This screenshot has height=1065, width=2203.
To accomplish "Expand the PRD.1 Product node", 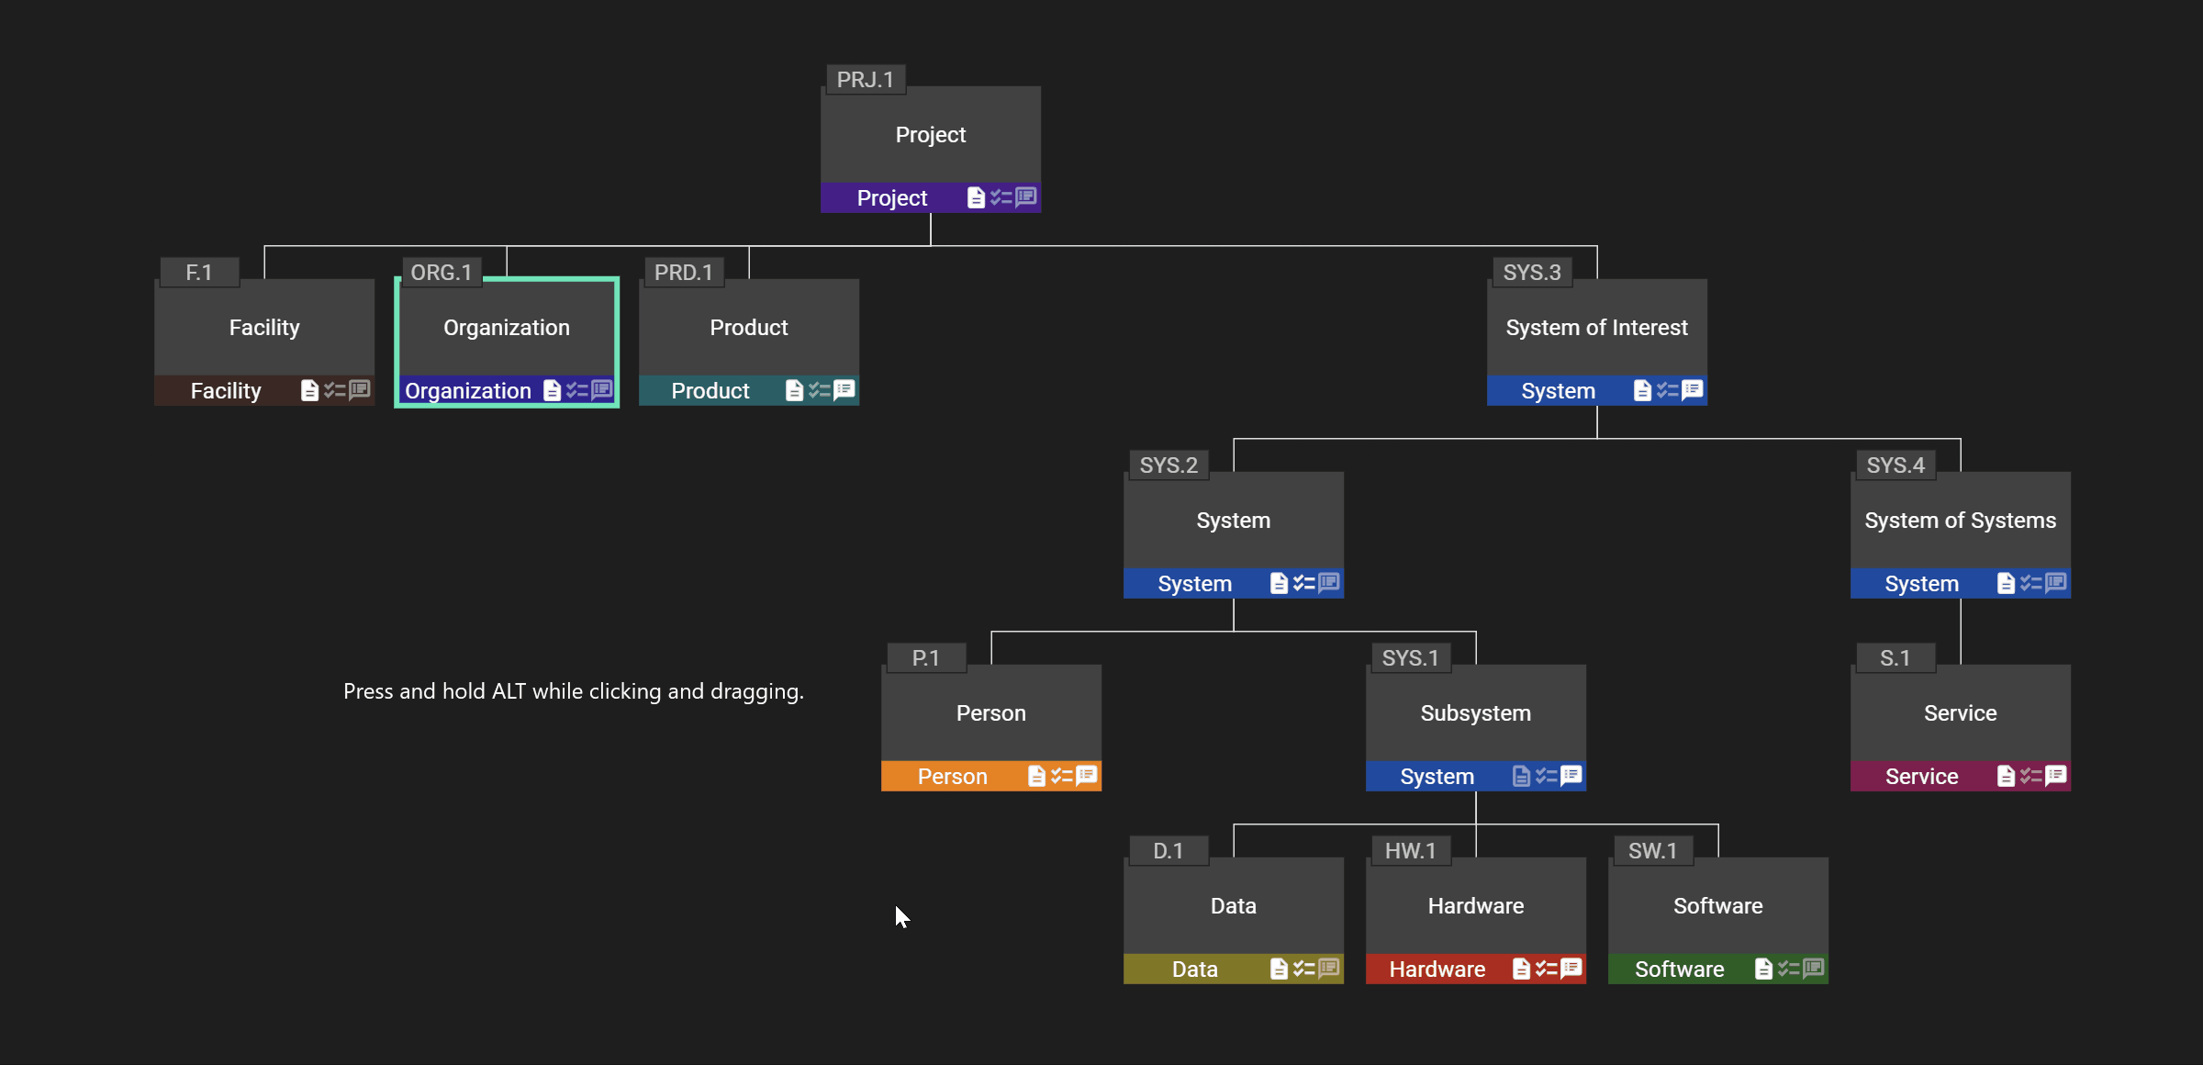I will pyautogui.click(x=749, y=328).
